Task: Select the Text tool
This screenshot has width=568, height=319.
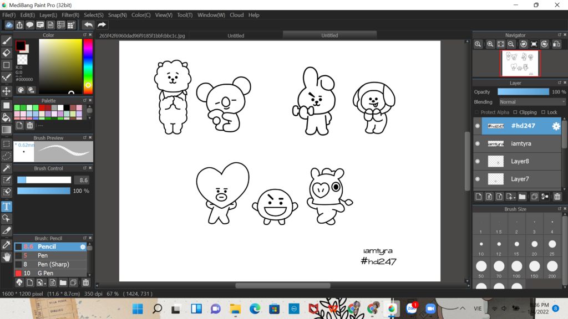Action: [x=7, y=207]
